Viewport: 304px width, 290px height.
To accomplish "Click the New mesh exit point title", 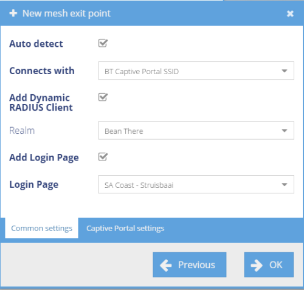I will [x=66, y=13].
